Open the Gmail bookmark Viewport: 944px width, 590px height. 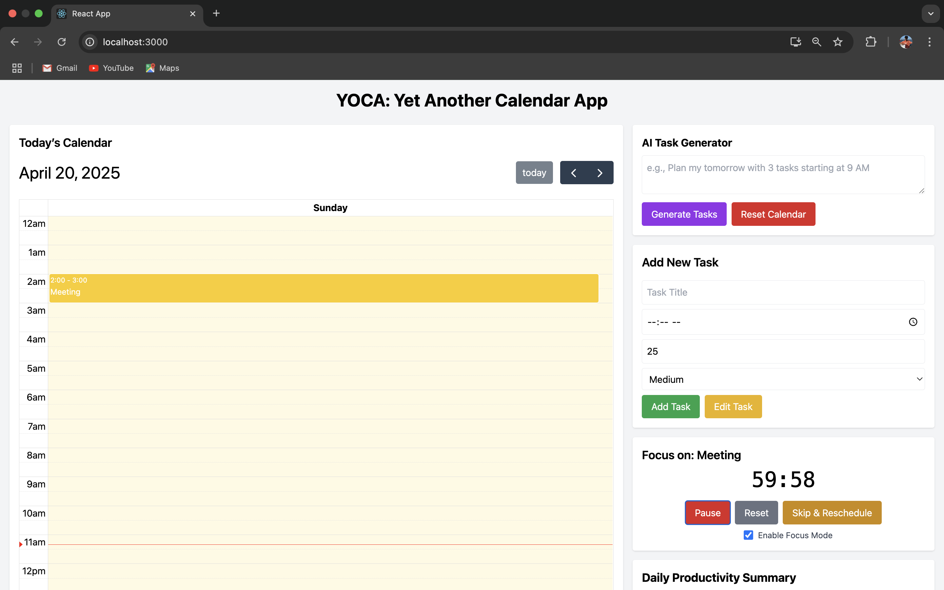[60, 68]
